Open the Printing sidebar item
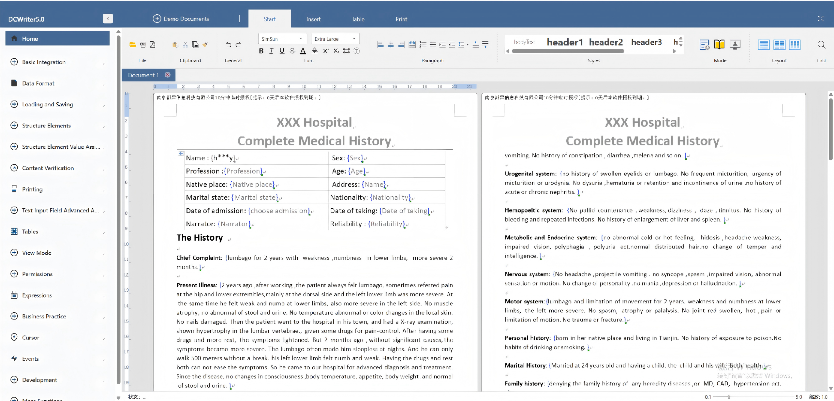 pos(57,189)
